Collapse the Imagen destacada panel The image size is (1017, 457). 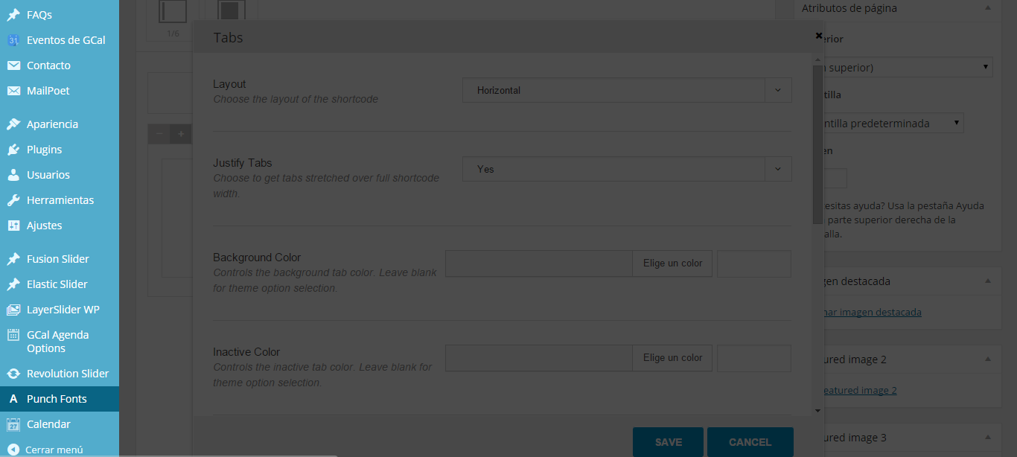[x=988, y=281]
